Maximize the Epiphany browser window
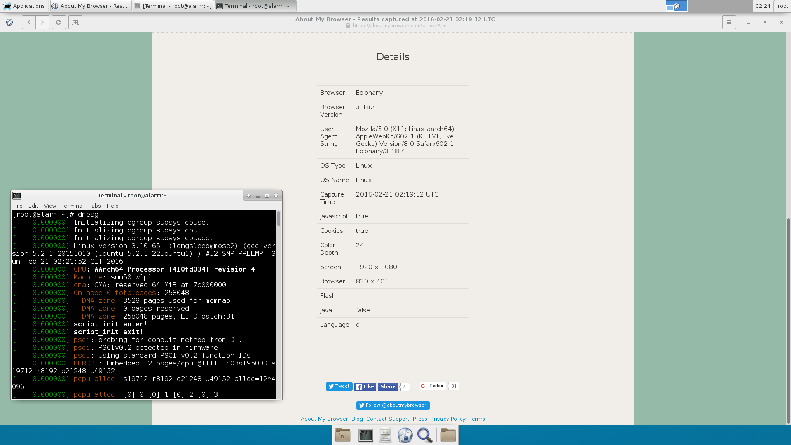This screenshot has height=445, width=791. 765,22
